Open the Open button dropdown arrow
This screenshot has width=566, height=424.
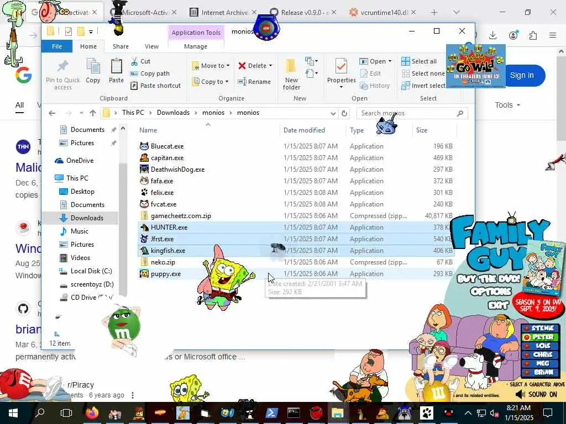click(390, 61)
